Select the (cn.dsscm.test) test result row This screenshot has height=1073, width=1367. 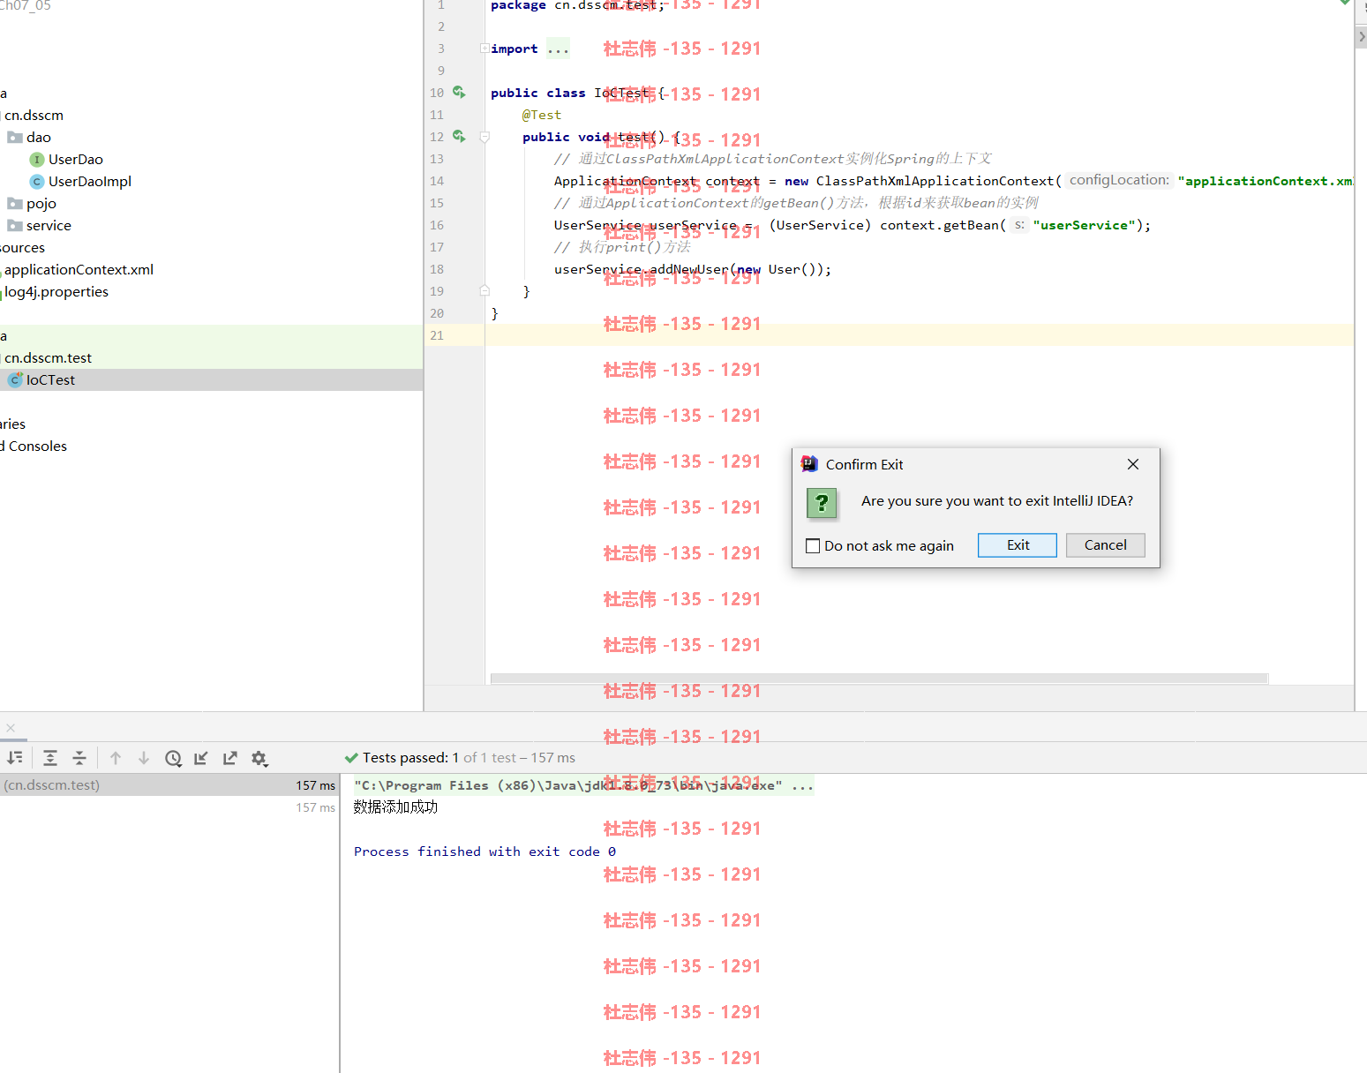tap(169, 785)
